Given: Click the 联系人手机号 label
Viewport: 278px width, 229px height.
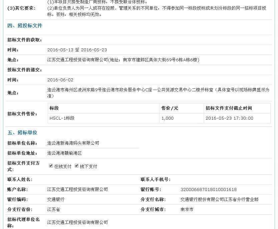Looking at the screenshot, I should (x=155, y=180).
